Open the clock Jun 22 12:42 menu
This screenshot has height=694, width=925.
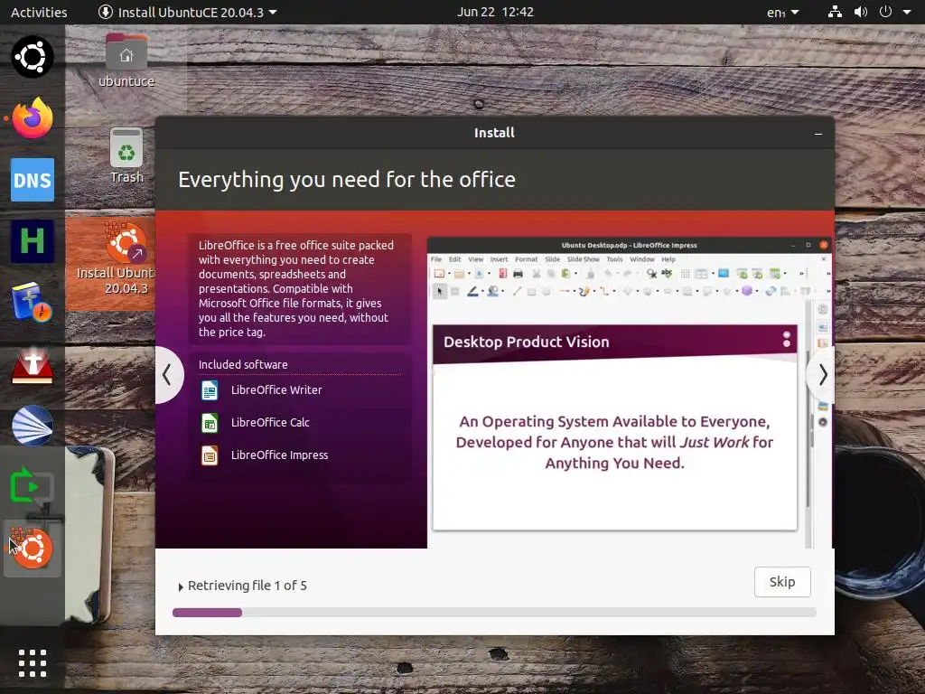point(495,12)
